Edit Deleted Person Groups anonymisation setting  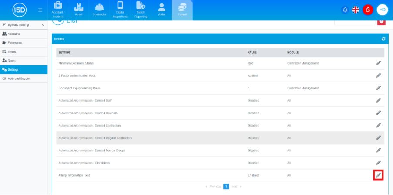pos(379,150)
